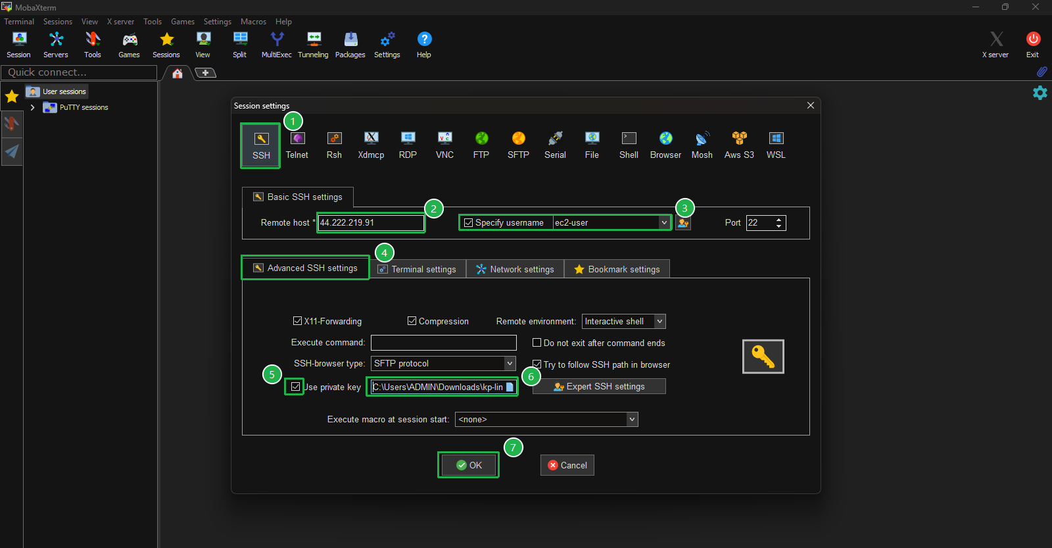This screenshot has height=548, width=1052.
Task: Open the Macros menu
Action: (253, 22)
